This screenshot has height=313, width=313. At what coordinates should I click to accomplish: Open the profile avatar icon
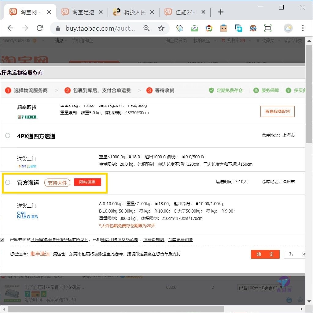pos(288,28)
